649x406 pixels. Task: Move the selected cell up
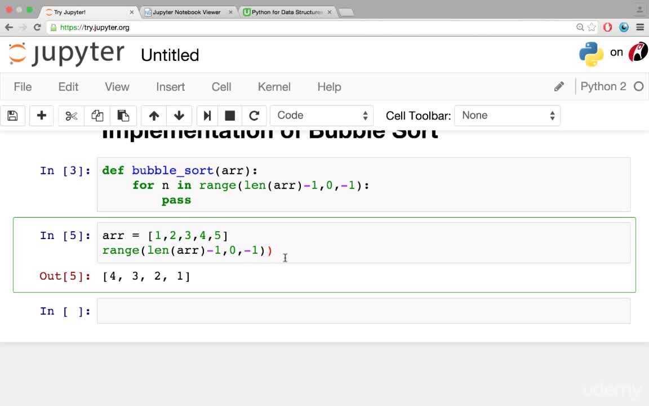click(x=154, y=116)
